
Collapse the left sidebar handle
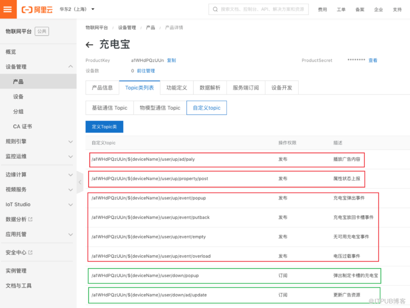pyautogui.click(x=79, y=182)
